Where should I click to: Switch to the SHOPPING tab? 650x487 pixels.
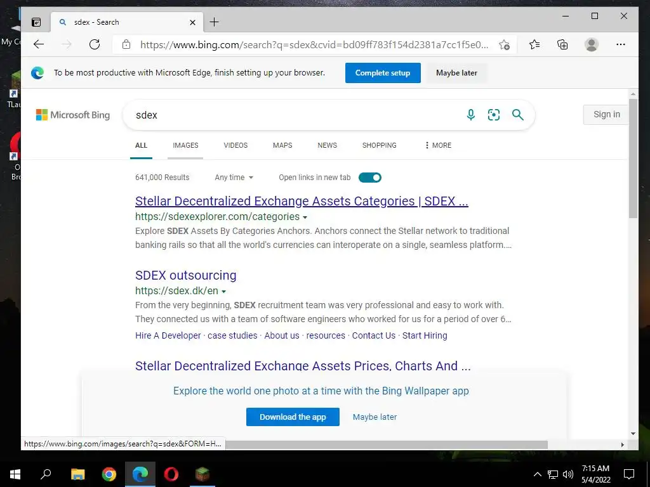[380, 145]
